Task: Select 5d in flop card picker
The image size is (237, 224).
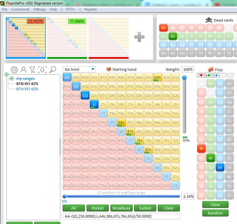Action: point(220,167)
